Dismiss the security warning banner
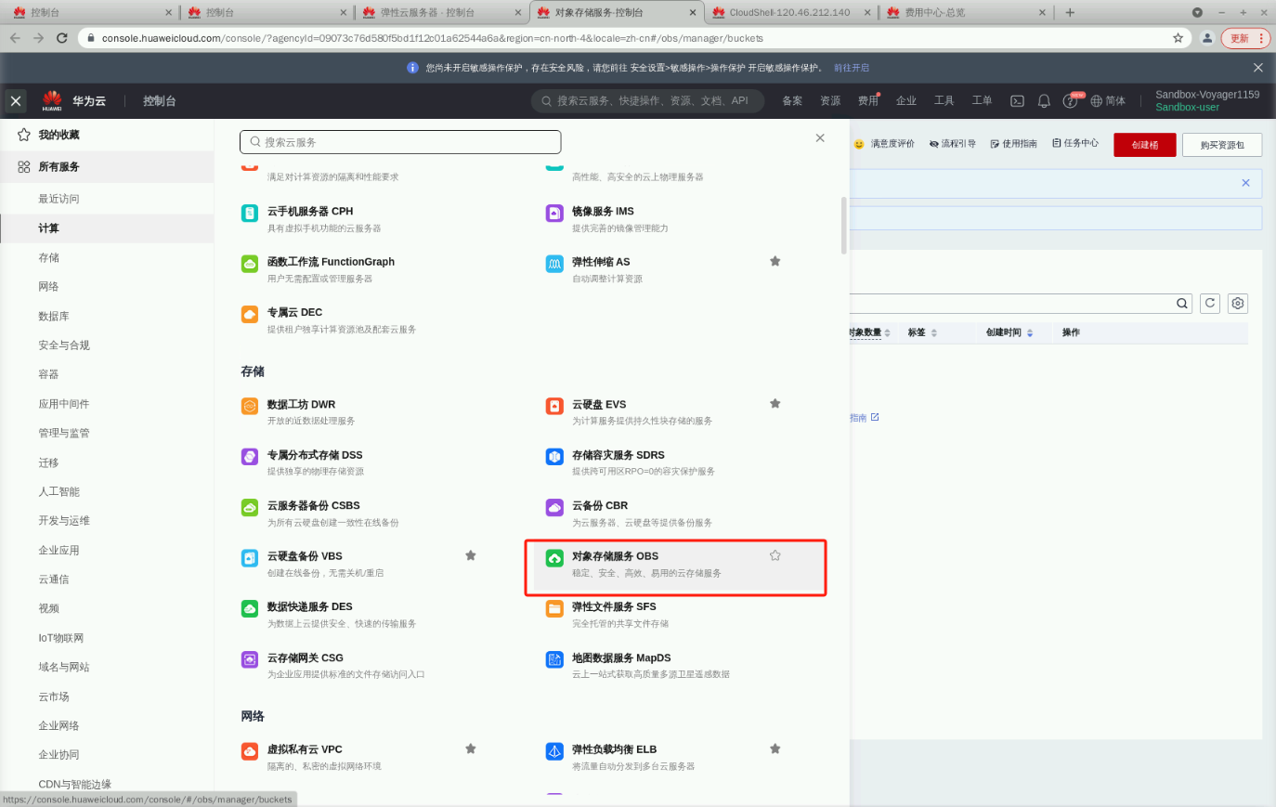1276x807 pixels. point(1258,68)
